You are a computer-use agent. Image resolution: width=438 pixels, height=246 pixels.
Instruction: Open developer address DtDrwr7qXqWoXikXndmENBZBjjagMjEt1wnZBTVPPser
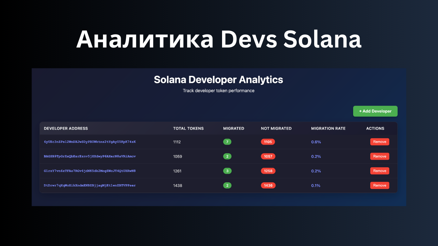[x=90, y=185]
